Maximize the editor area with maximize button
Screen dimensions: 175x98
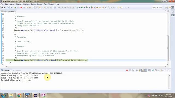[x=168, y=11]
